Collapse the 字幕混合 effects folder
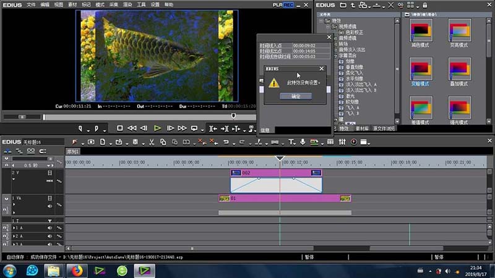Image resolution: width=495 pixels, height=278 pixels. [334, 54]
